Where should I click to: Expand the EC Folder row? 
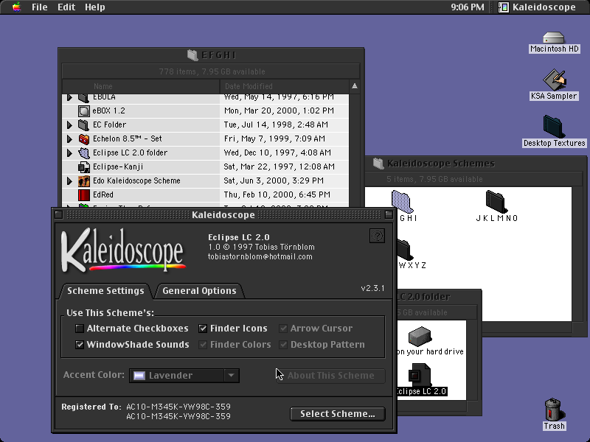pos(69,124)
